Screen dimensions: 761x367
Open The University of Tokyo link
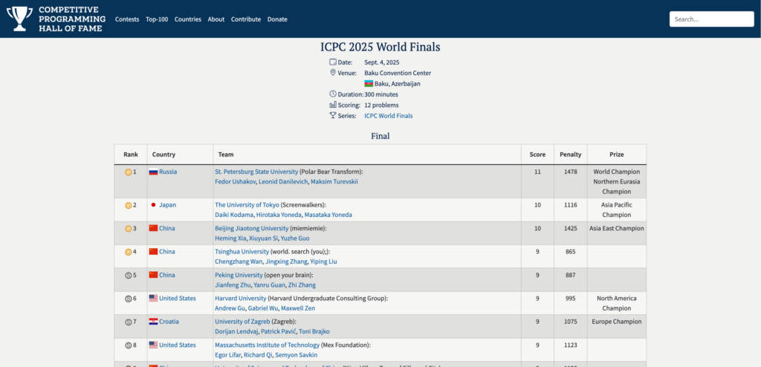(247, 205)
